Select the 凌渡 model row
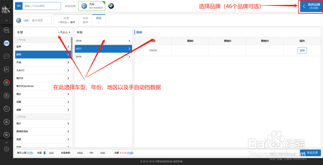 click(43, 139)
